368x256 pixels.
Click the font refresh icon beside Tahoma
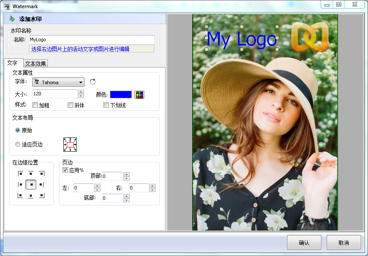93,82
